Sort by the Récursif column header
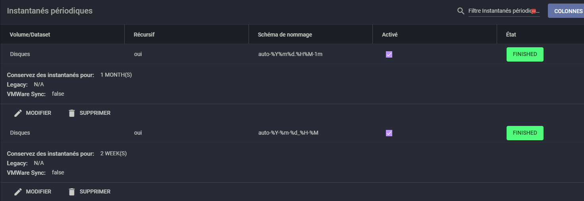584x201 pixels. tap(144, 35)
